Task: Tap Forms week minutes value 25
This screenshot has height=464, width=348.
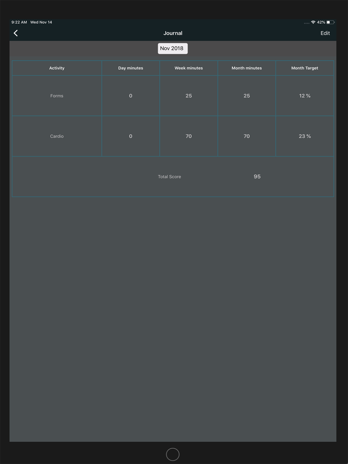Action: pos(189,96)
